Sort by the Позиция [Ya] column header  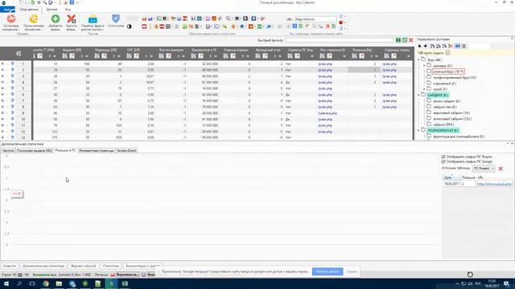(362, 50)
